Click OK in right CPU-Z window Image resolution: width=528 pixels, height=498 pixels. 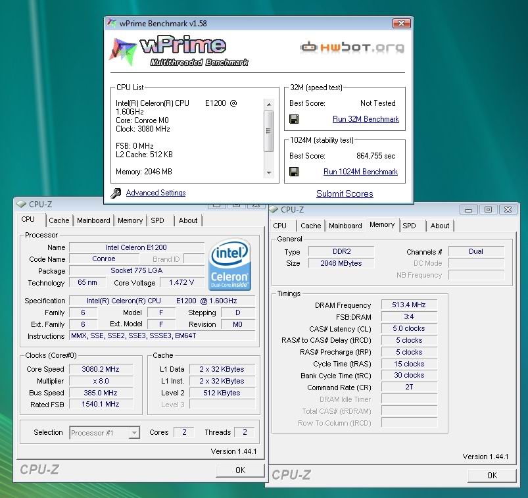[x=492, y=476]
